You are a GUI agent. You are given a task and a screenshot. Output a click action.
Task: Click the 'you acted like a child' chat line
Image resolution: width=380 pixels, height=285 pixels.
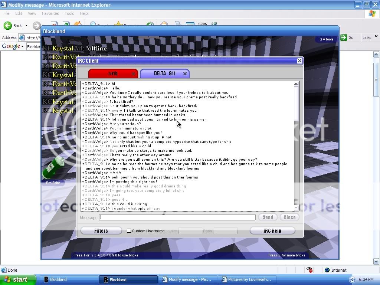pyautogui.click(x=117, y=146)
